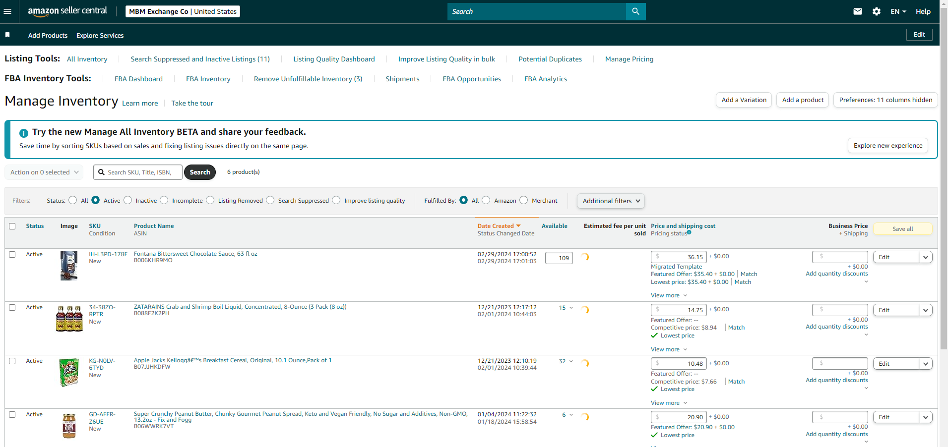Expand View more for Zatarains row
Screen dimensions: 948x447
tap(669, 349)
